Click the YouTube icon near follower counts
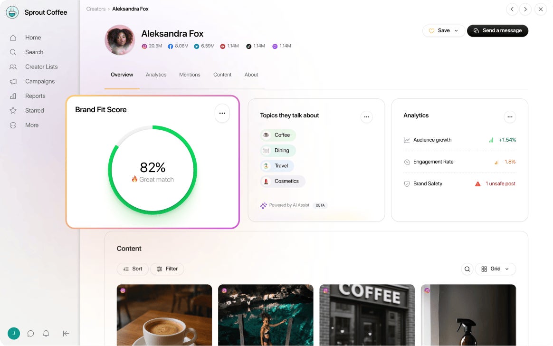Screen dimensions: 553x346 222,46
